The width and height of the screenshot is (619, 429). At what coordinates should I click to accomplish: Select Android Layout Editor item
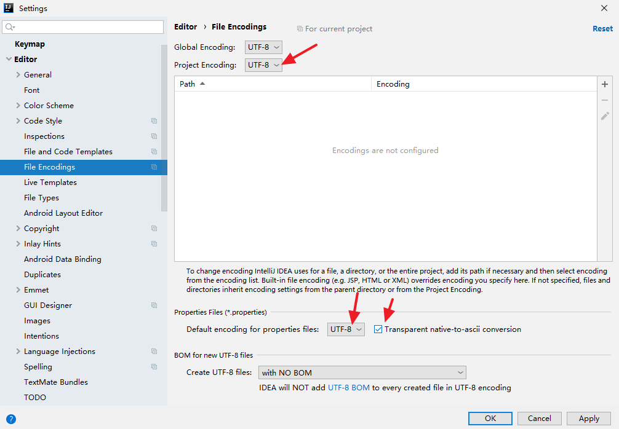[63, 213]
